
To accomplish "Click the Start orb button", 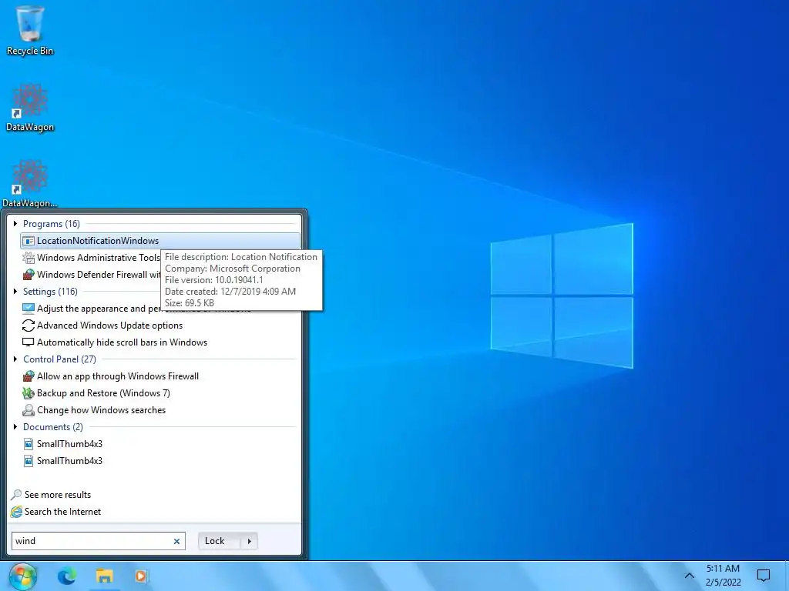I will [x=22, y=576].
